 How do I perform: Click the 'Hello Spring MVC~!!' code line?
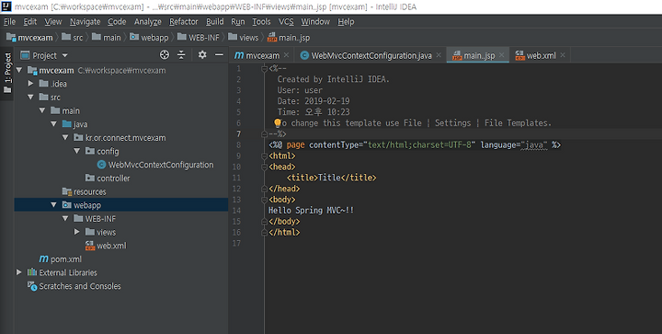point(311,211)
